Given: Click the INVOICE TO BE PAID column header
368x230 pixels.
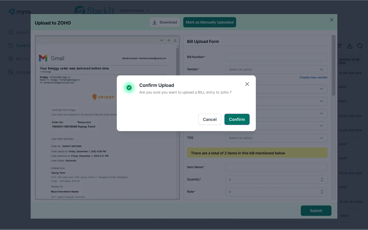Looking at the screenshot, I should tap(349, 61).
